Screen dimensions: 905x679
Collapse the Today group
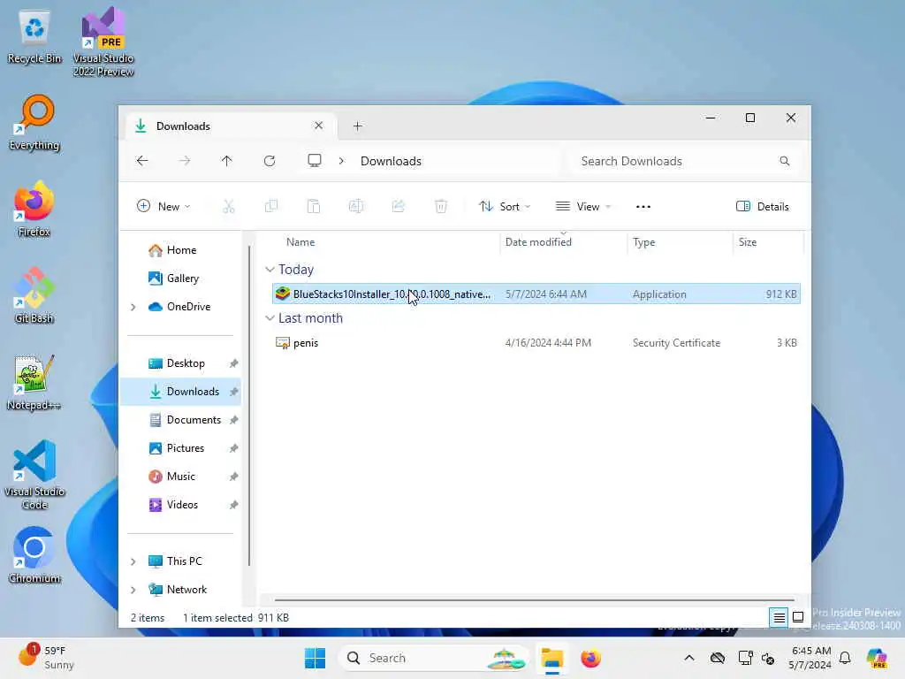(x=270, y=270)
